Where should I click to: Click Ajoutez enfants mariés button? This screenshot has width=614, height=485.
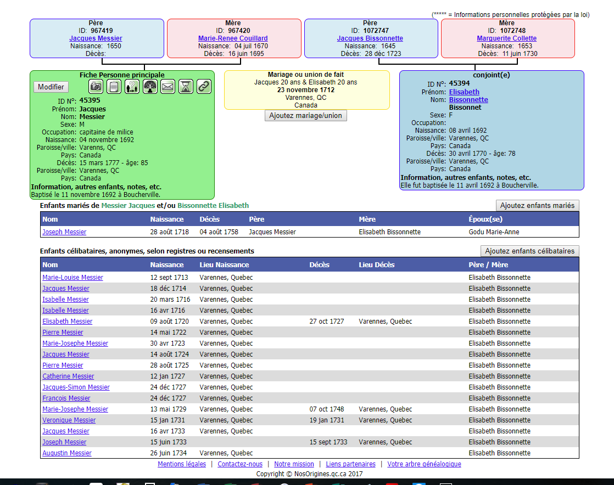(537, 205)
